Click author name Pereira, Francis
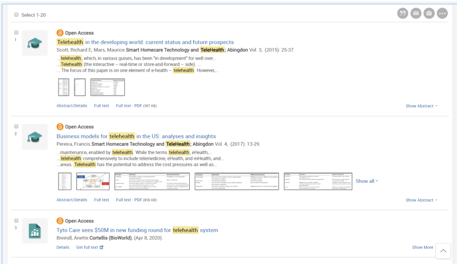The image size is (457, 264). [x=74, y=144]
